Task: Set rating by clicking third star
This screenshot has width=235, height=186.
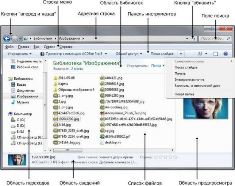Action: tap(166, 157)
